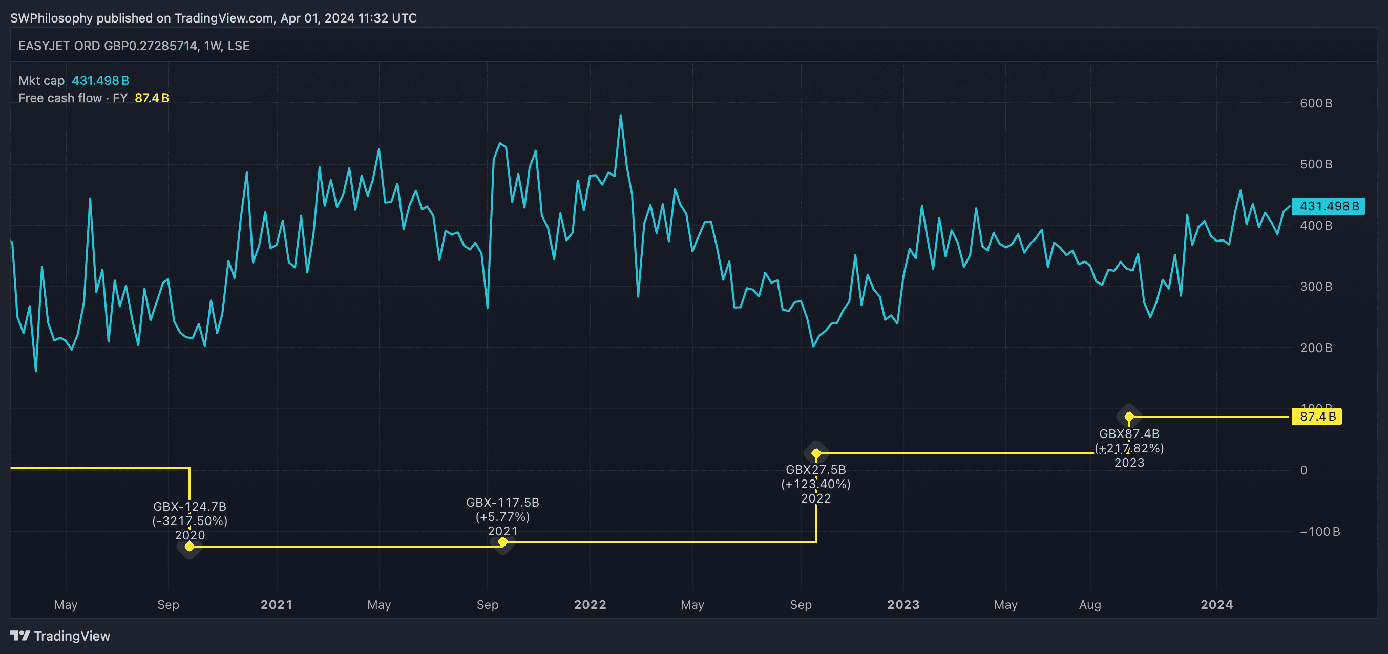Viewport: 1388px width, 654px height.
Task: Click the 400 B price axis tick
Action: coord(1316,226)
